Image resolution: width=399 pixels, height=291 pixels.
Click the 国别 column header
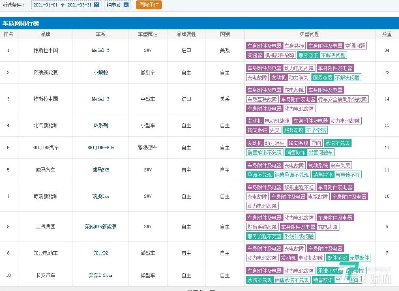(225, 34)
